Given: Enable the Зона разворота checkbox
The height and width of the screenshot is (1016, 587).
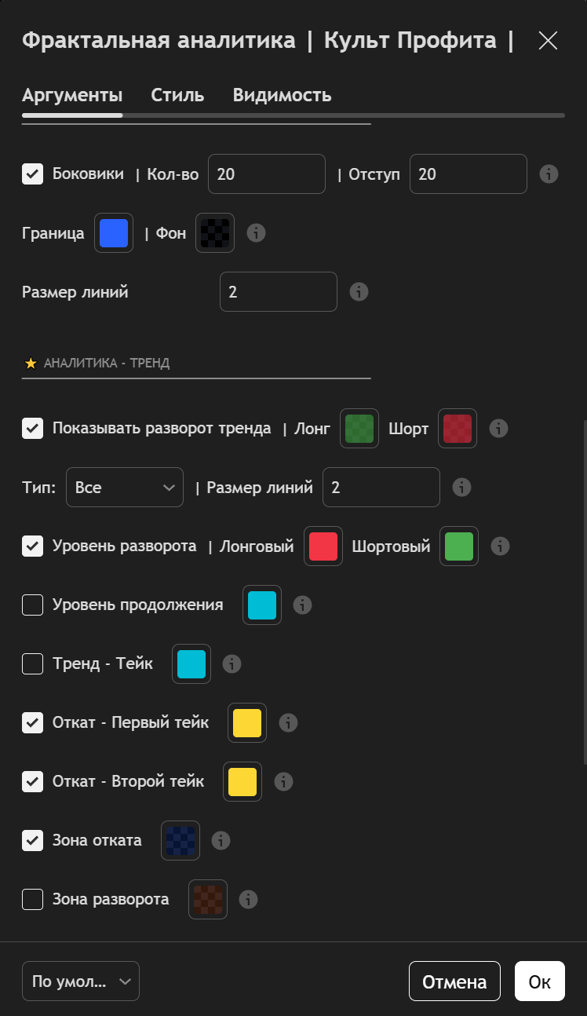Looking at the screenshot, I should tap(32, 899).
